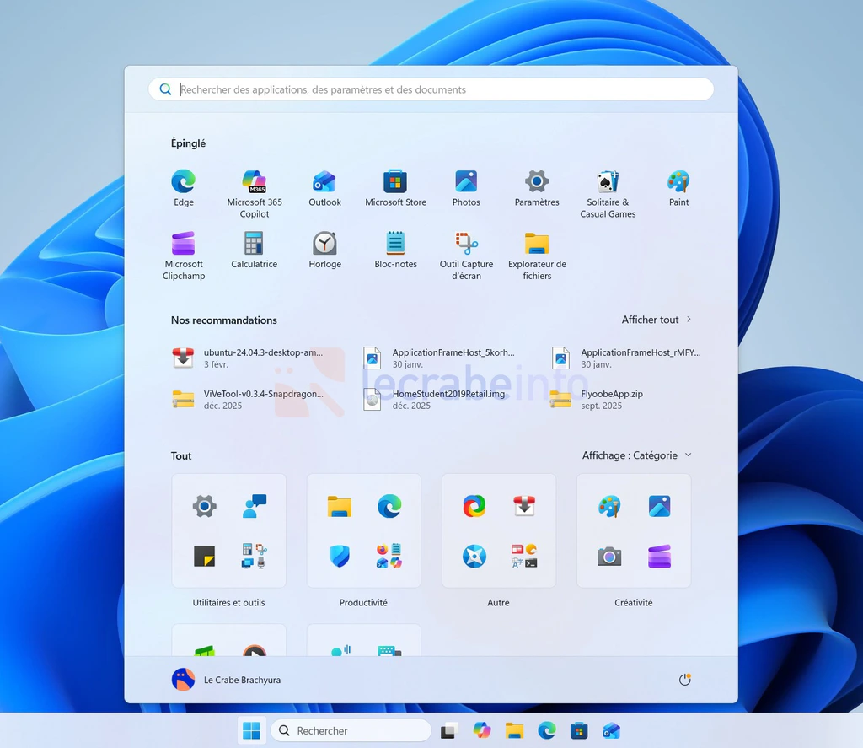Open the Le Crabe Brachyura account menu

pos(226,680)
